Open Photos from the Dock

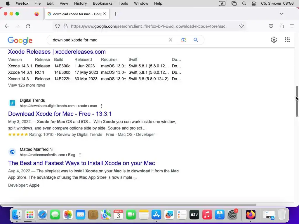68,215
